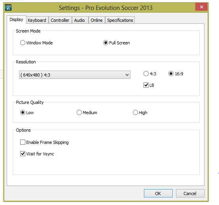Select the Full Screen radio button
This screenshot has width=219, height=205.
106,43
